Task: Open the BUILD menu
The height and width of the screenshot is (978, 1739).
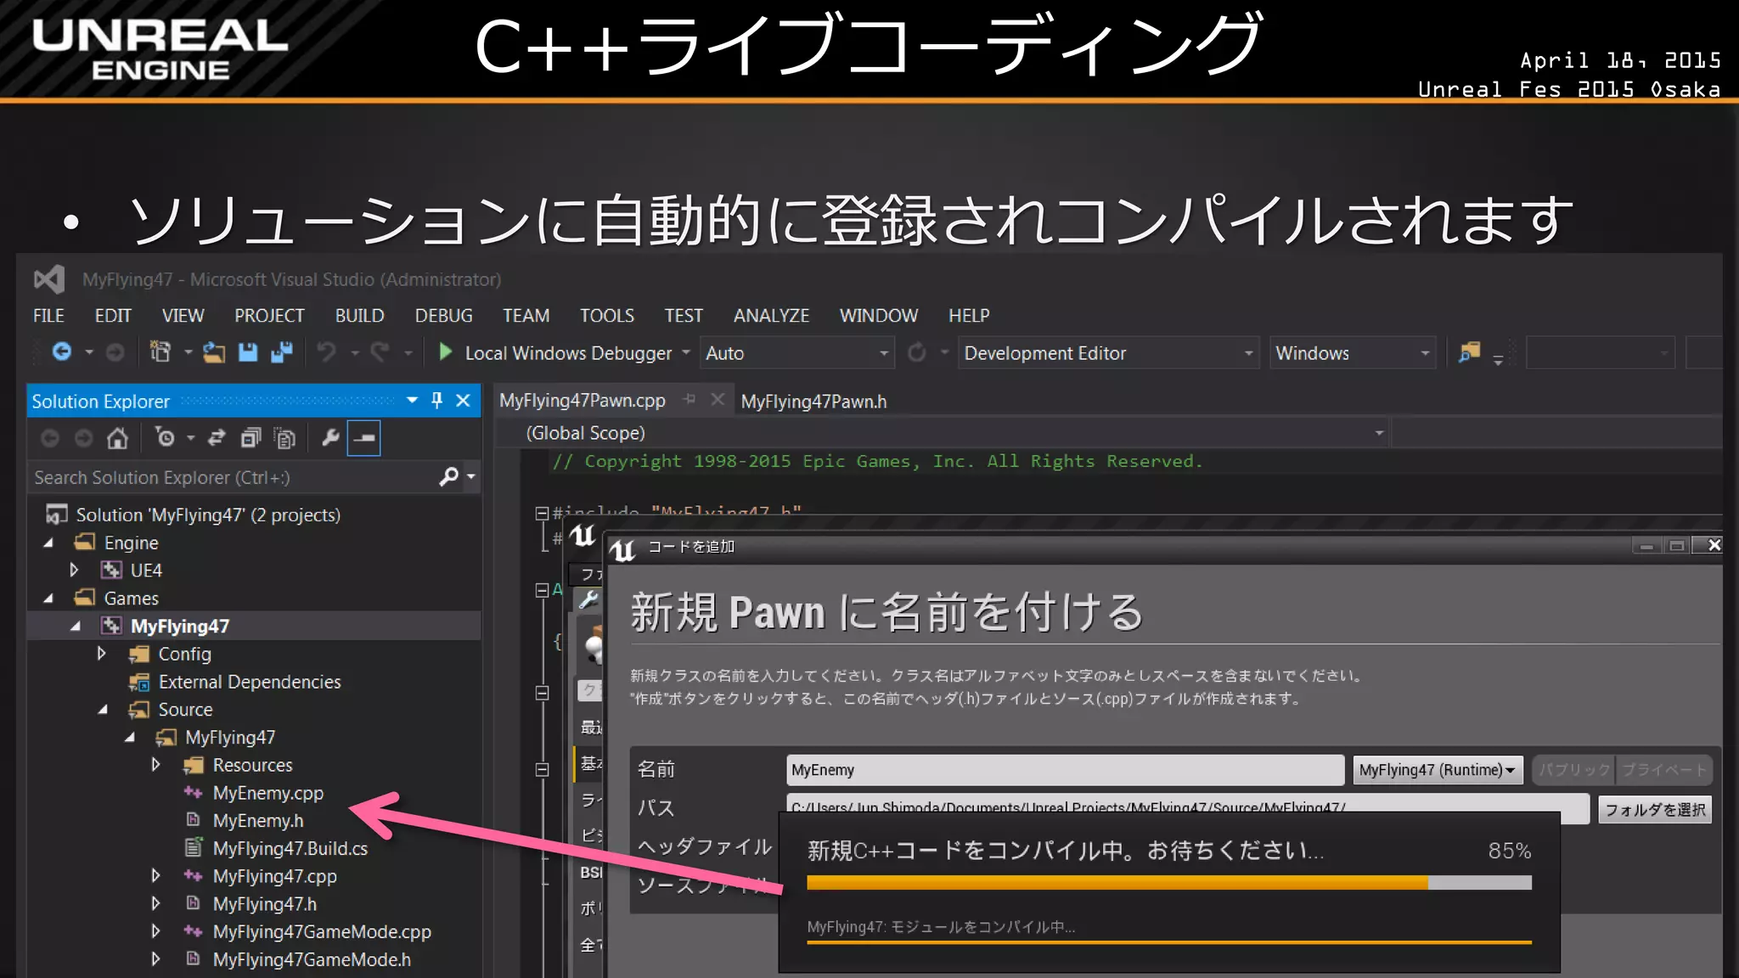Action: point(359,316)
